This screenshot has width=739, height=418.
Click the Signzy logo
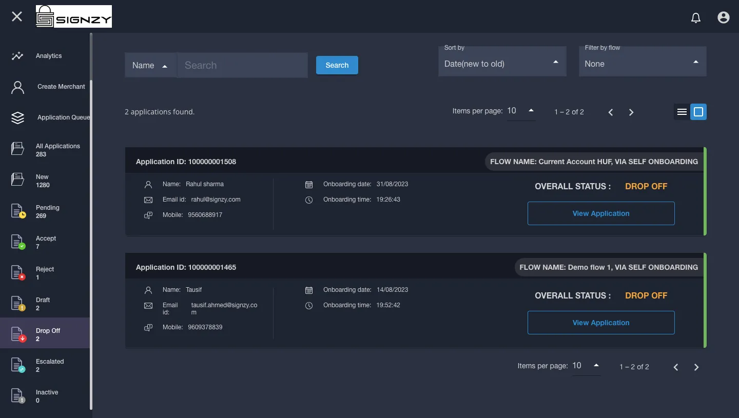(74, 16)
